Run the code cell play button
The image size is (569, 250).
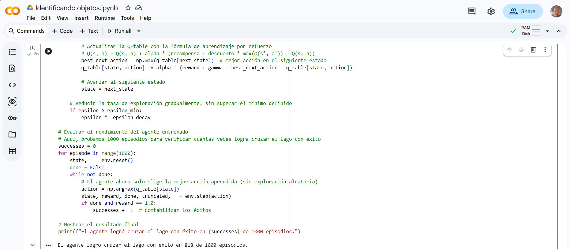49,51
